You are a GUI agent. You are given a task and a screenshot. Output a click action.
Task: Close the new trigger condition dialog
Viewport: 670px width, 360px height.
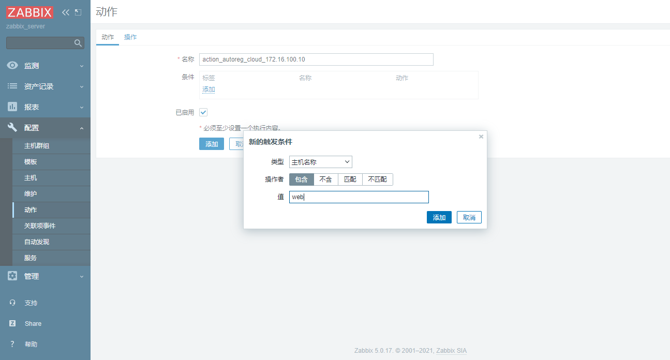click(481, 137)
